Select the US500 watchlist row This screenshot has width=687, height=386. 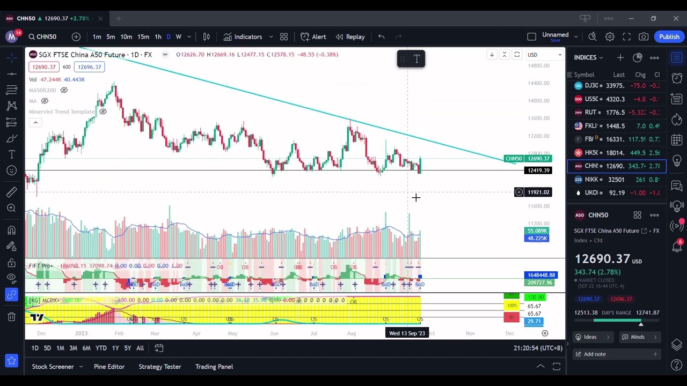[617, 99]
